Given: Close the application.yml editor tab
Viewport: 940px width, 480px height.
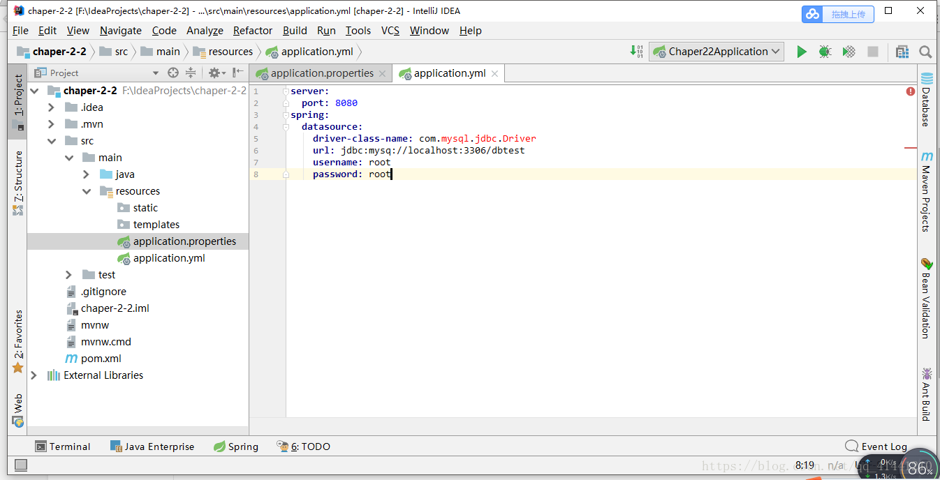Looking at the screenshot, I should (x=494, y=73).
